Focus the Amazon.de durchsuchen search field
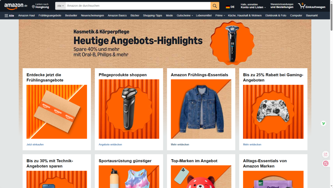This screenshot has height=188, width=333. coord(138,6)
